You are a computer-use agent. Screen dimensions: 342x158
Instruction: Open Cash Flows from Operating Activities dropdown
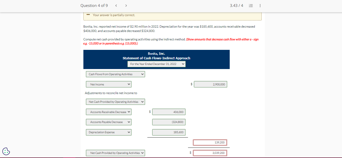(115, 74)
